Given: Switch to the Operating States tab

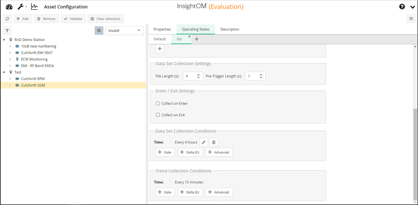Looking at the screenshot, I should click(196, 29).
